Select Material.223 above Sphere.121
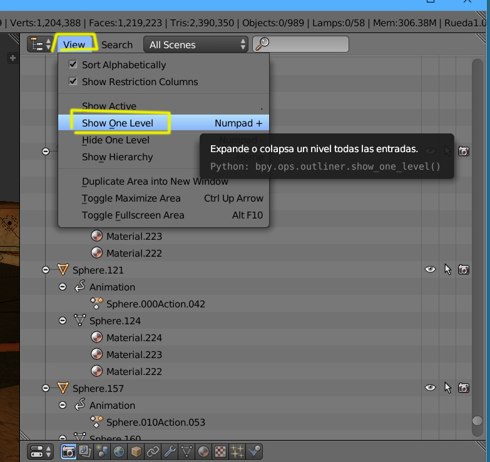Image resolution: width=490 pixels, height=462 pixels. pos(134,236)
